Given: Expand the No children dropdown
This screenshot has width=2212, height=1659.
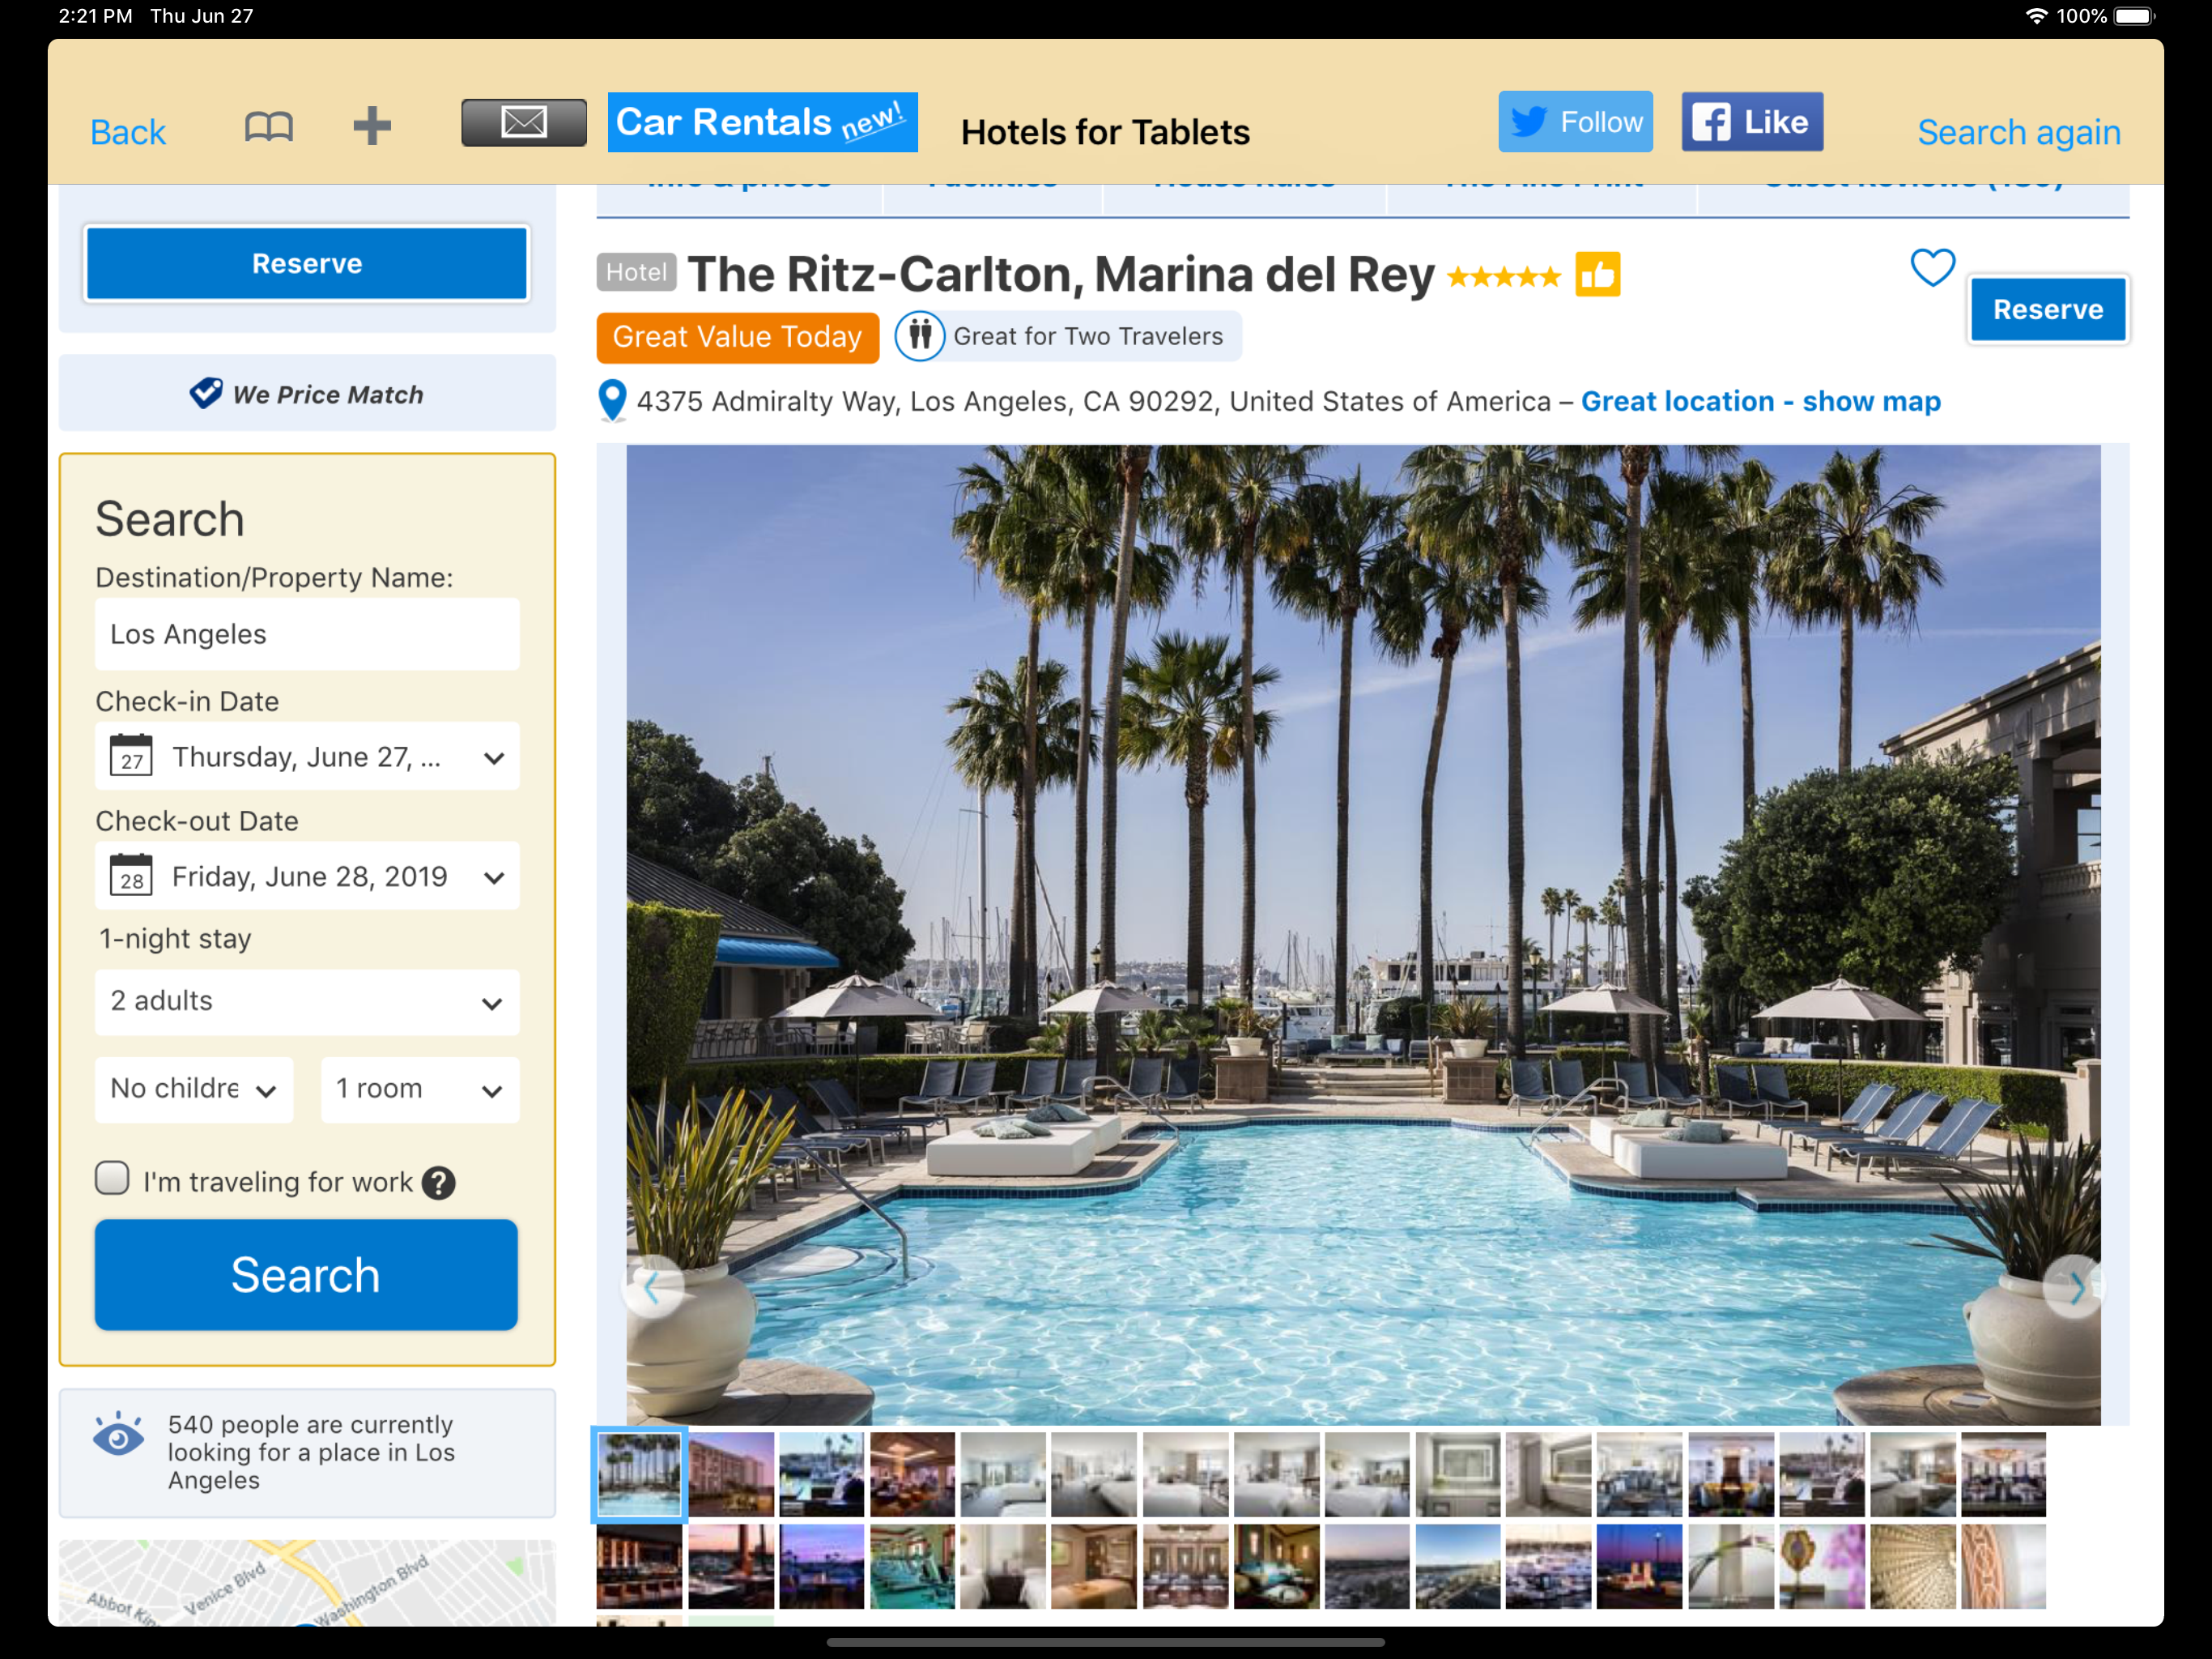Looking at the screenshot, I should (194, 1090).
